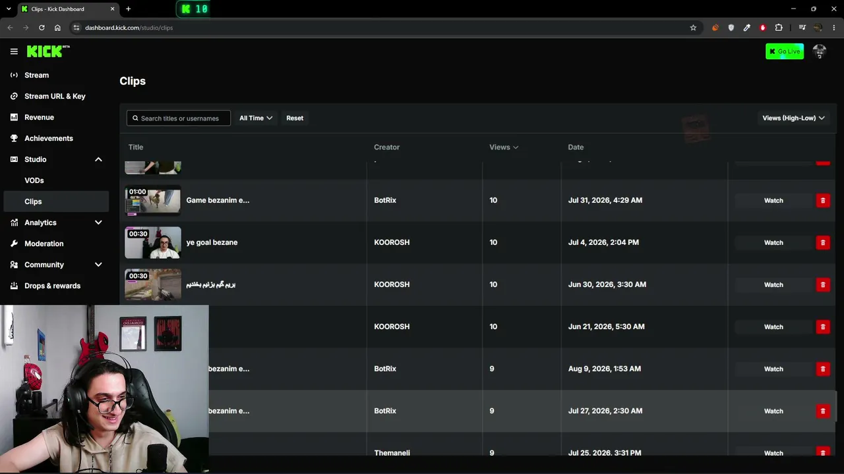The image size is (844, 474).
Task: View site information beside the address bar
Action: coord(76,28)
